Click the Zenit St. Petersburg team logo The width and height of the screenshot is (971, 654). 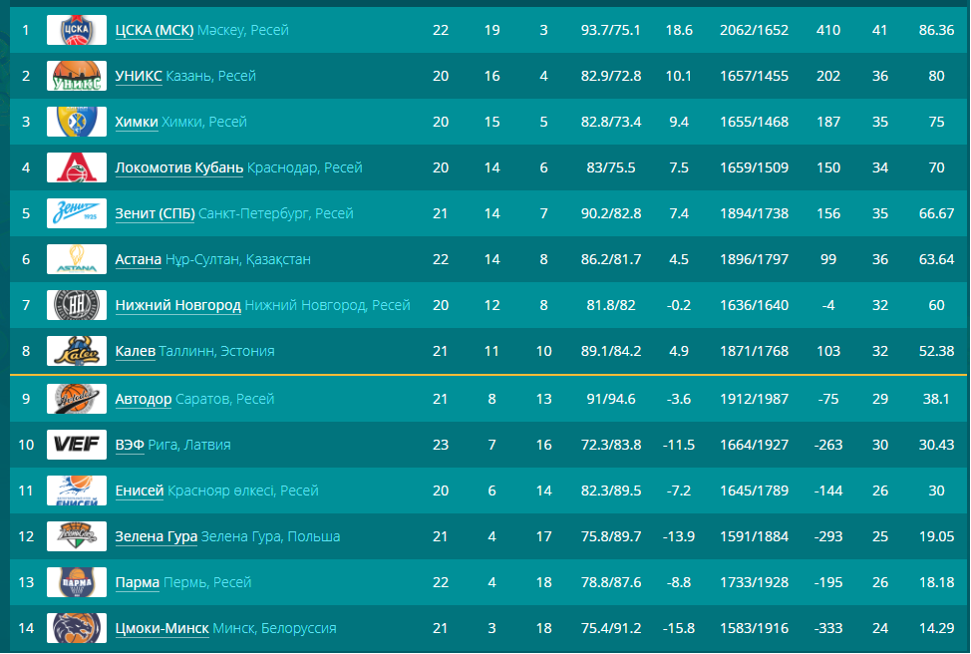tap(77, 213)
